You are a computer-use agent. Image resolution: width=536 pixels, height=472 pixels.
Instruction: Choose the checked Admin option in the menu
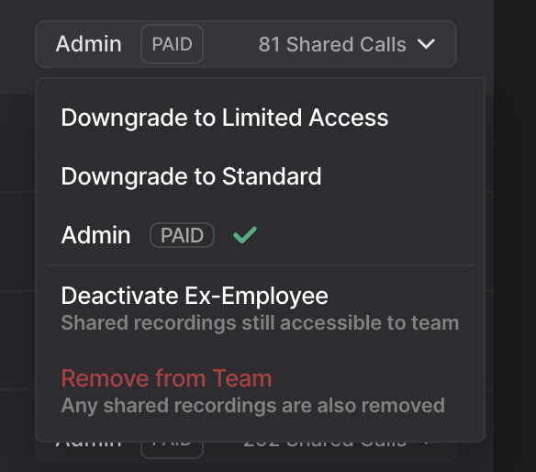(x=260, y=235)
